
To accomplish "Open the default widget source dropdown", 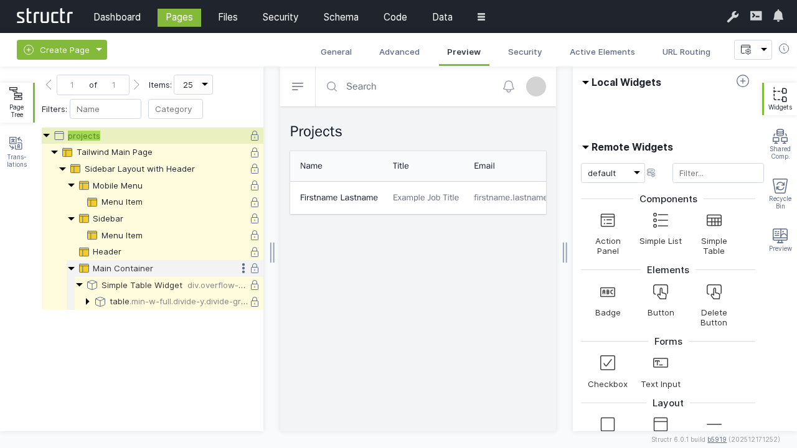I will tap(612, 173).
